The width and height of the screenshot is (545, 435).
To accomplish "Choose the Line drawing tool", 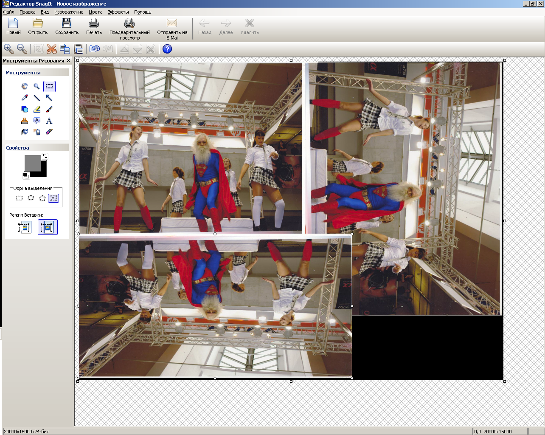I will 37,98.
